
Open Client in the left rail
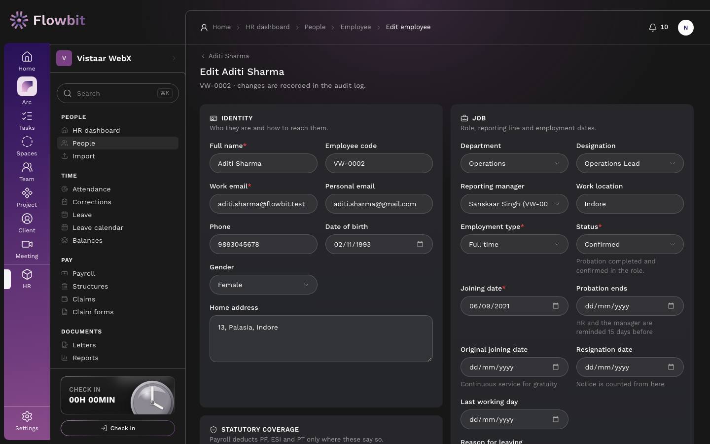pyautogui.click(x=27, y=223)
